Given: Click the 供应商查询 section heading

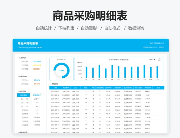Looking at the screenshot, I should pos(23,132).
